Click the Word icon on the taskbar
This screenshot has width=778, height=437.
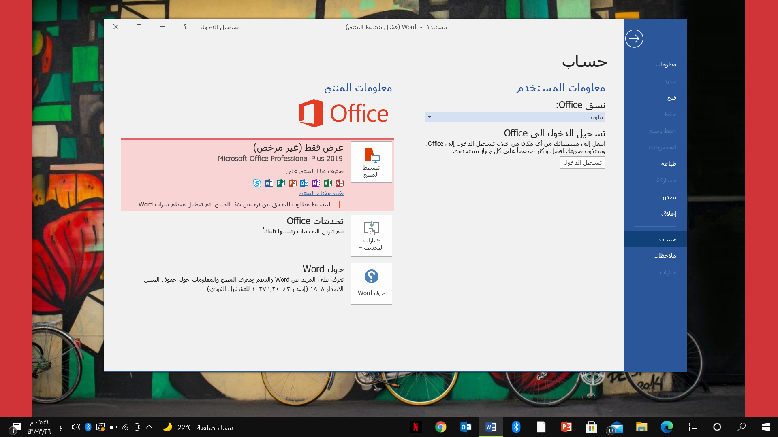click(x=491, y=427)
